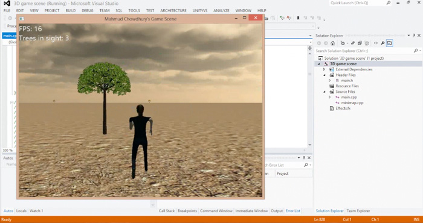Select minimap.cpp in Solution Explorer
This screenshot has height=223, width=423.
[x=352, y=102]
